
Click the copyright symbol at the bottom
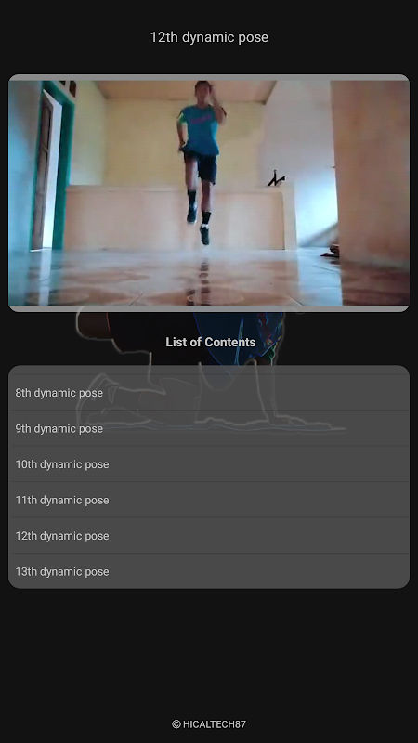[176, 724]
